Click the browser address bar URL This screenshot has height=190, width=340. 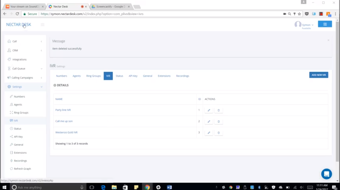[x=92, y=14]
